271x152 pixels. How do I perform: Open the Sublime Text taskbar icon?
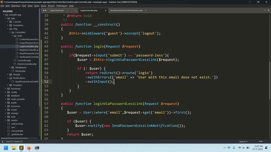(22, 148)
